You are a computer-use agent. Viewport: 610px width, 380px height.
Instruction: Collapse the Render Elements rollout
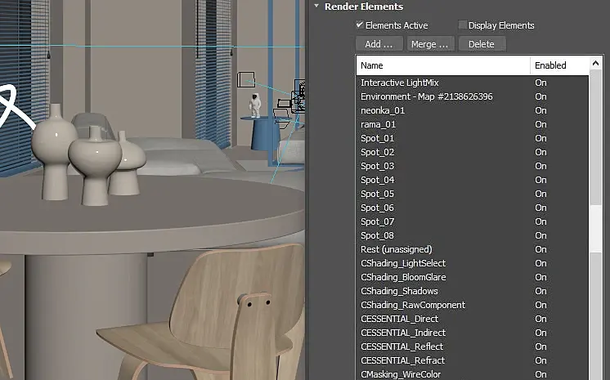[316, 7]
